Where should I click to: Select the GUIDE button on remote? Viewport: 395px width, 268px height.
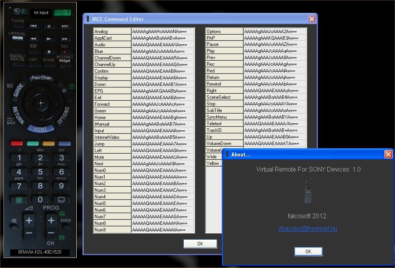pos(18,90)
